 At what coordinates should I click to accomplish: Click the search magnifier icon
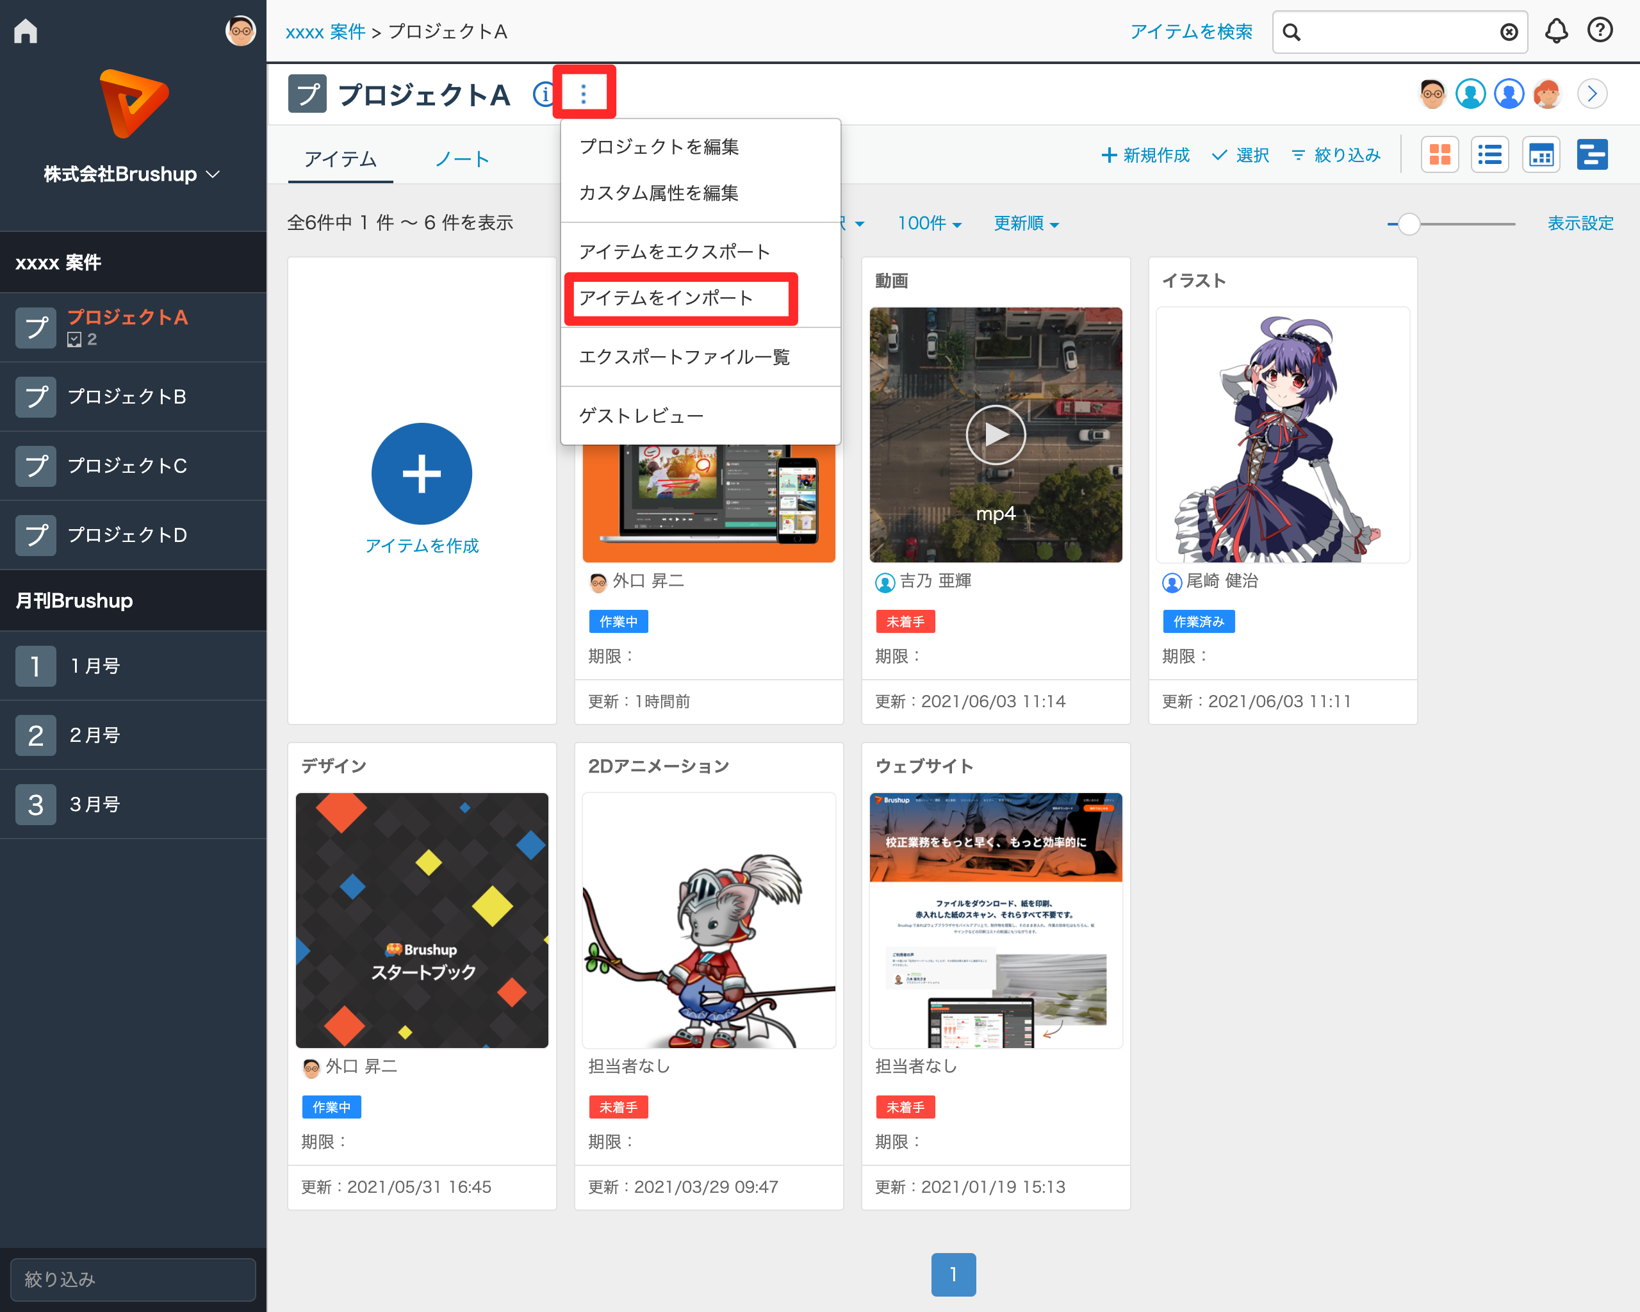[1291, 32]
